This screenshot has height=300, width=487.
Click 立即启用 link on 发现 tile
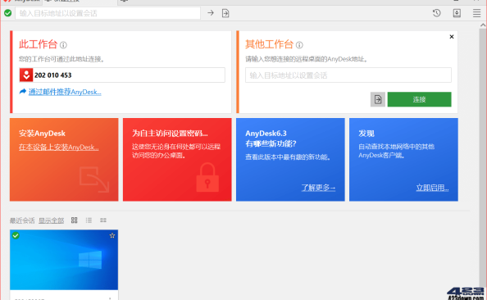point(432,188)
